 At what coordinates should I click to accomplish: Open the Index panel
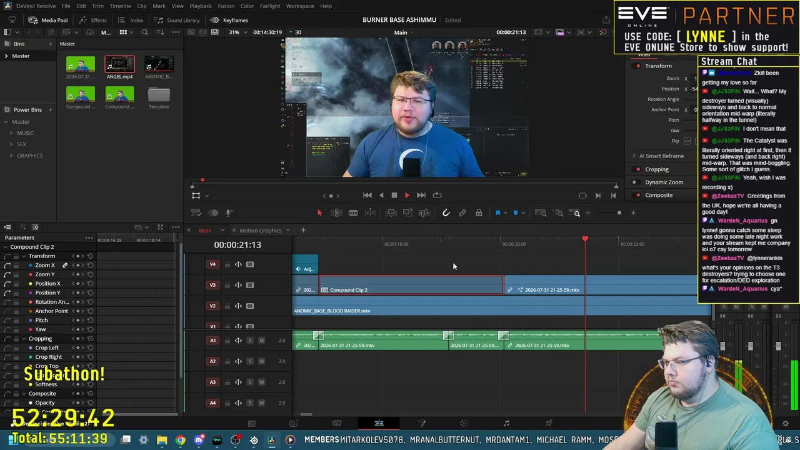click(x=131, y=20)
